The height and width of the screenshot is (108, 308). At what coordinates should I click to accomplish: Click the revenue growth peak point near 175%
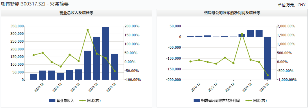pyautogui.click(x=88, y=30)
